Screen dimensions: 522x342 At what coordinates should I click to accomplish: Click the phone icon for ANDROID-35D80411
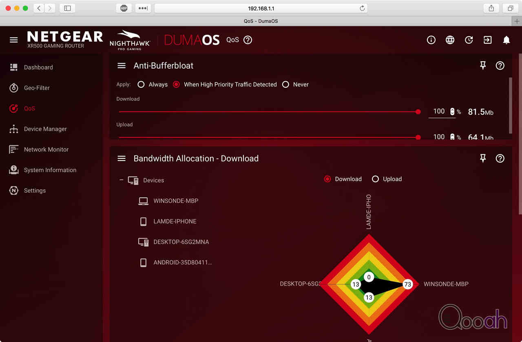pos(143,262)
